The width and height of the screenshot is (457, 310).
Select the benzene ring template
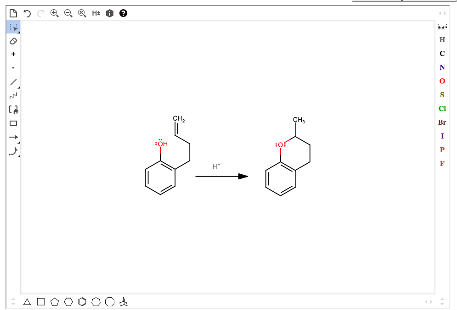[x=83, y=302]
